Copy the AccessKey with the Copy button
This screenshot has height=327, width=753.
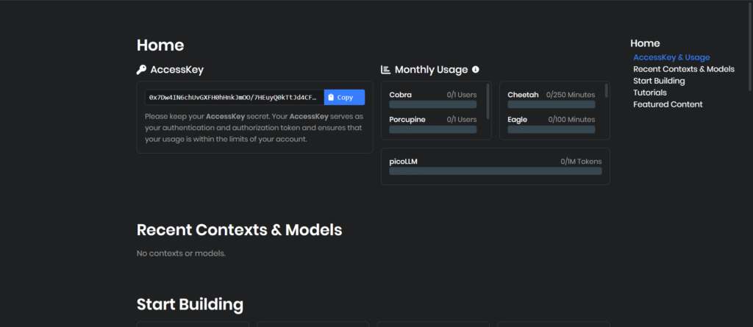[344, 97]
